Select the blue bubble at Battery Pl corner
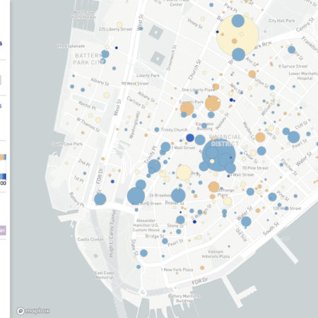This screenshot has height=318, width=318. pos(100,199)
